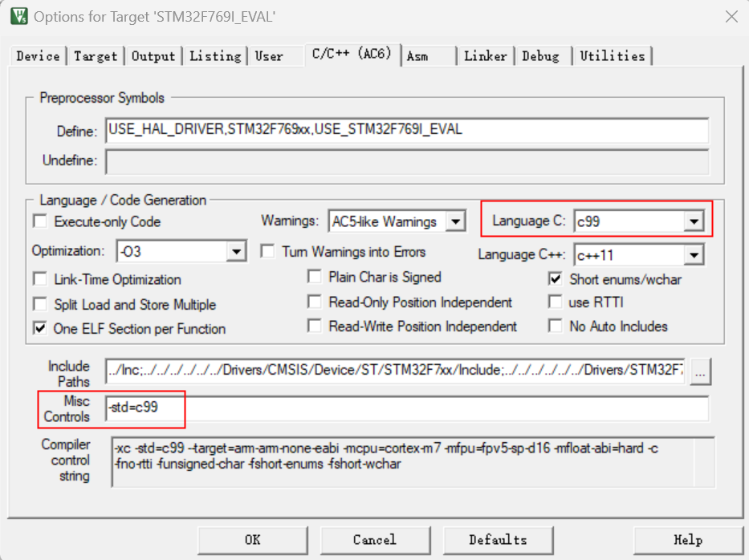
Task: Toggle Link-Time Optimization checkbox
Action: point(39,280)
